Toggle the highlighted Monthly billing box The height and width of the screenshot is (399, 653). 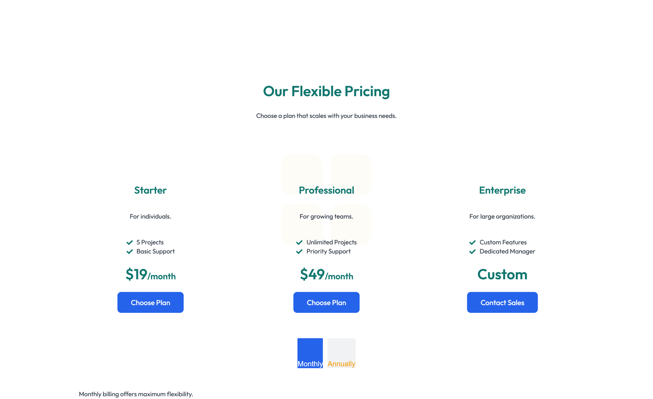[310, 352]
